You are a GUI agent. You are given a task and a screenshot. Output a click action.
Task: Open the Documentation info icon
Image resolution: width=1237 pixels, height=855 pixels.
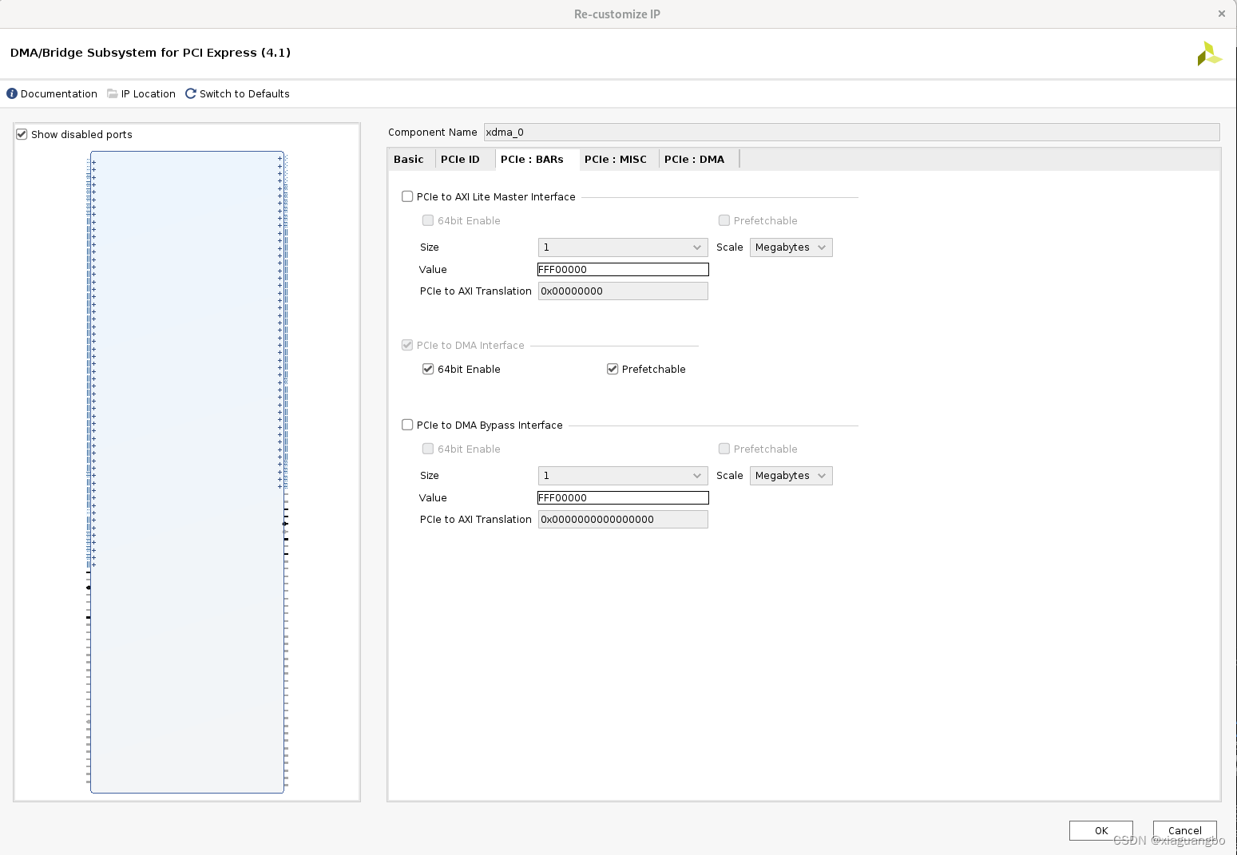[12, 93]
